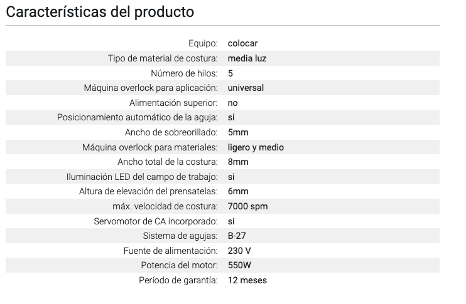This screenshot has height=304, width=466.
Task: Click the 'B-27' needle system value
Action: point(237,236)
